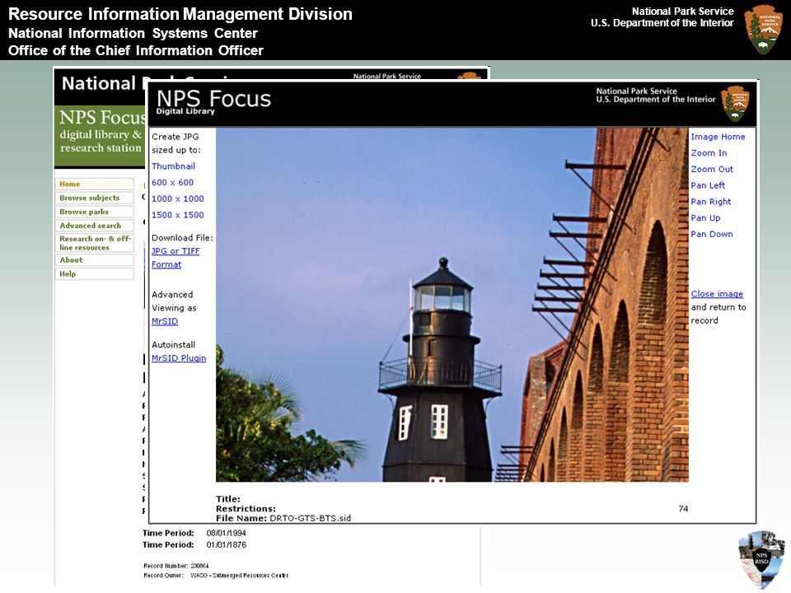Click Office of the Chief Information Officer text

click(x=136, y=50)
